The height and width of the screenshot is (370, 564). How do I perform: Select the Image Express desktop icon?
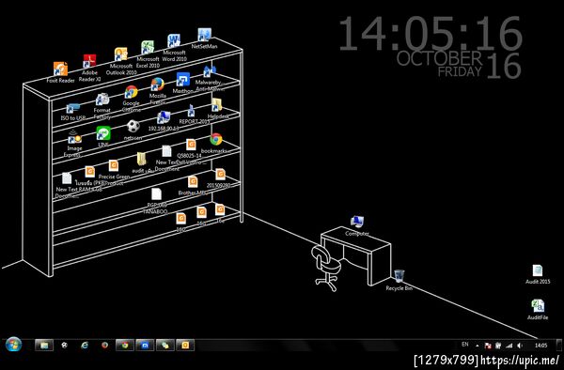coord(74,138)
